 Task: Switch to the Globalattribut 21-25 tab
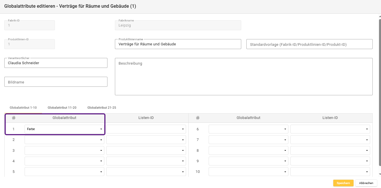click(102, 108)
